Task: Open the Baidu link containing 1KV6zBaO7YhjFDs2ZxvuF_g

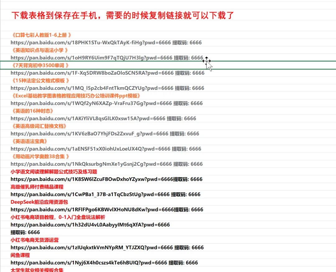Action: (89, 134)
